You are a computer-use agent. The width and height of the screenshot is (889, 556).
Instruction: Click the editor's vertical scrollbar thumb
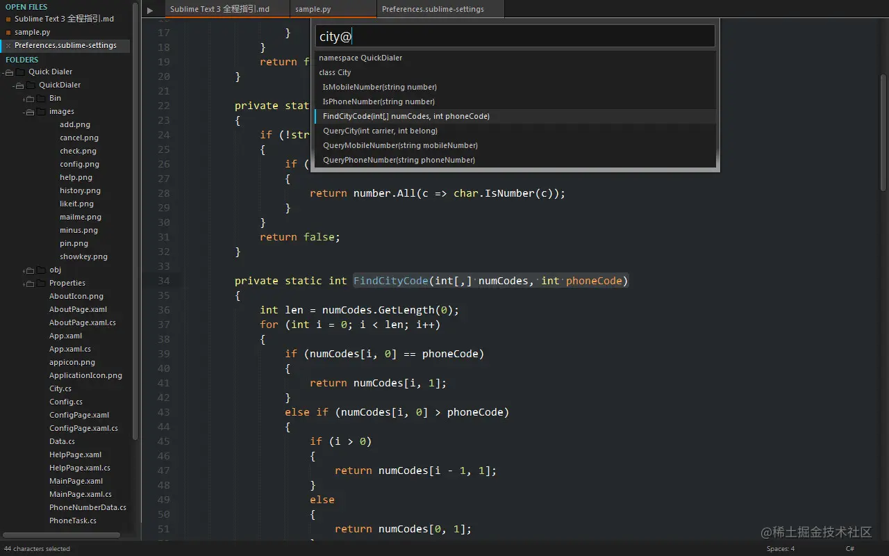pos(883,132)
